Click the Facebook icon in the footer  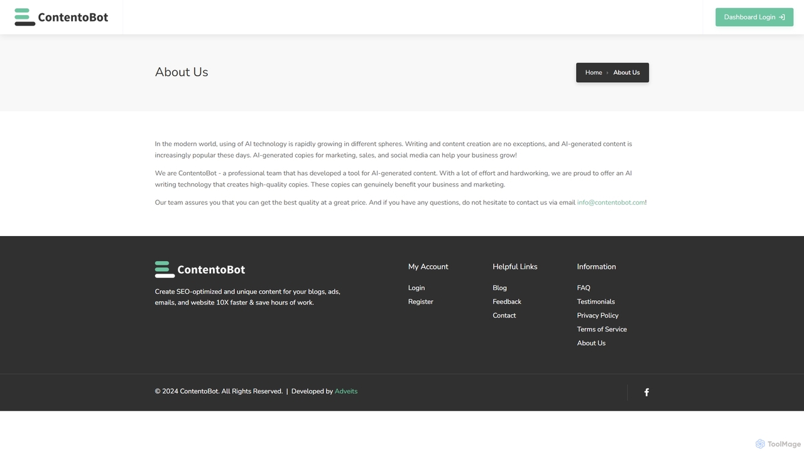click(646, 392)
